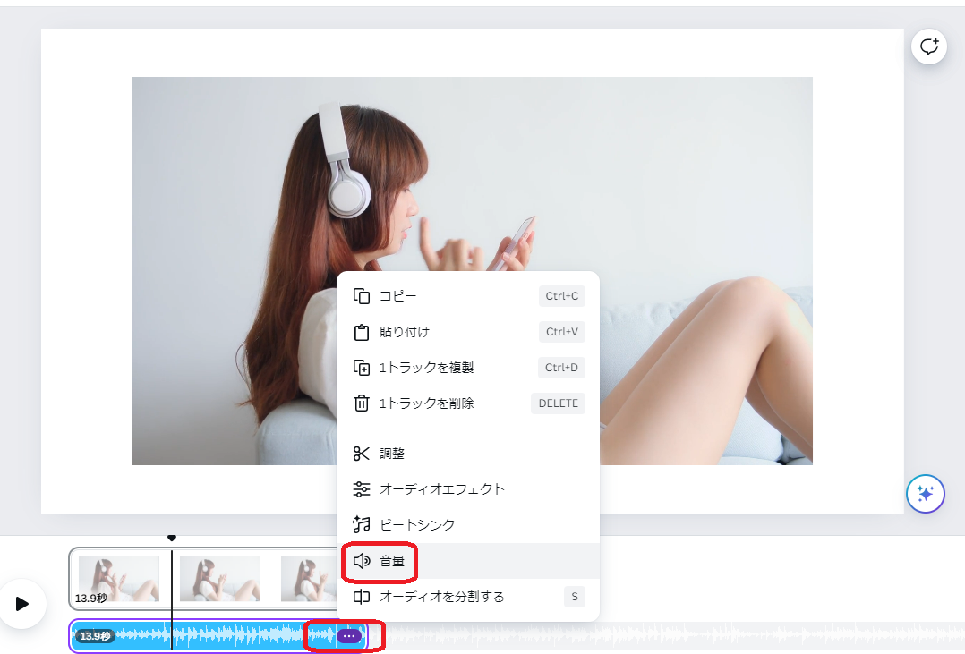This screenshot has height=654, width=965.
Task: Click the timeline playhead marker
Action: point(172,538)
